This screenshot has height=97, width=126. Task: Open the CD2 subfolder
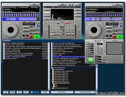(x=55, y=86)
